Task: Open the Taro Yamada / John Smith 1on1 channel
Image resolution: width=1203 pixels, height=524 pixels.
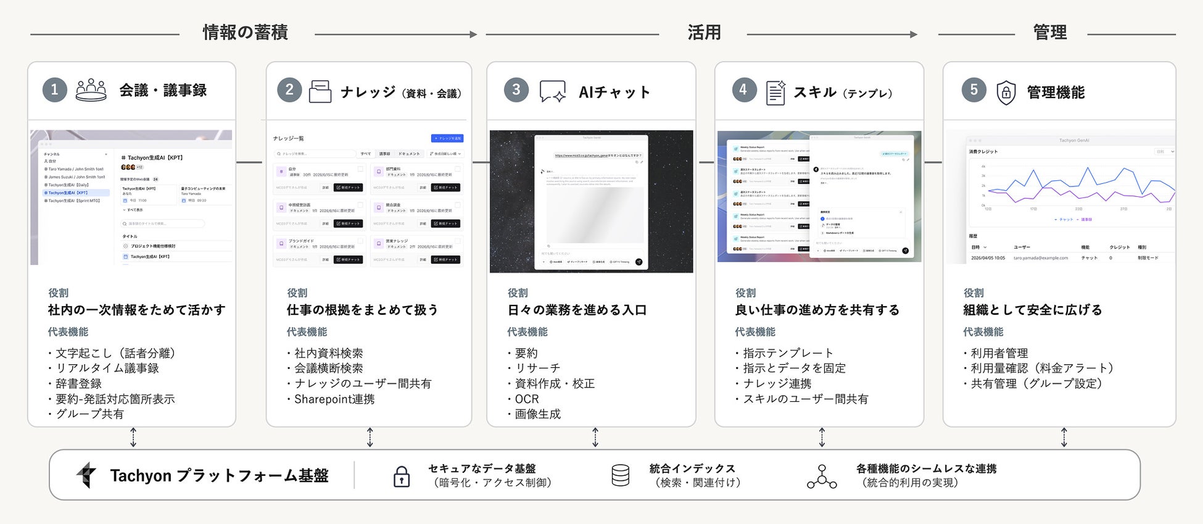Action: [74, 169]
